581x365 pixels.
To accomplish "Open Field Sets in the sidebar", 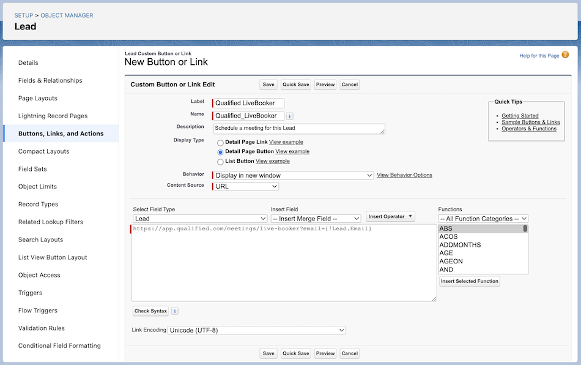I will [32, 169].
